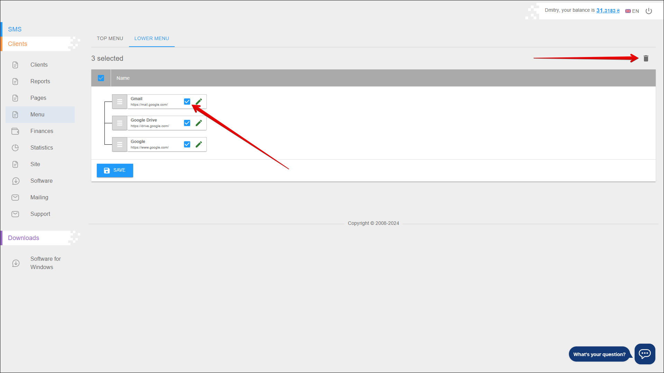The image size is (664, 373).
Task: Switch to the TOP MENU tab
Action: click(x=110, y=38)
